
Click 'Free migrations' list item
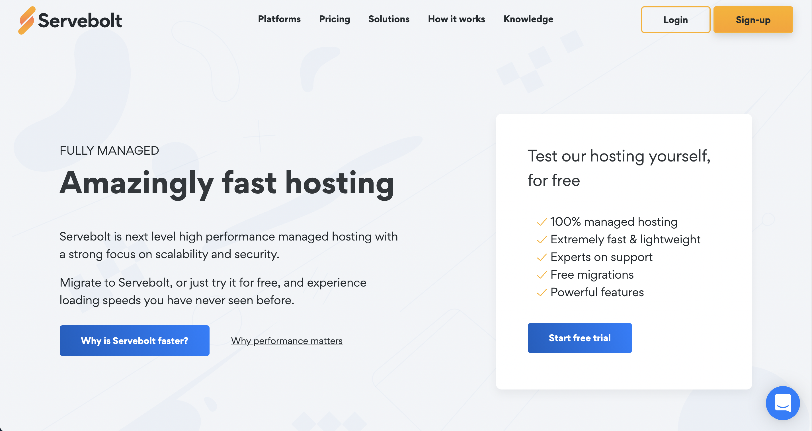[x=592, y=275]
